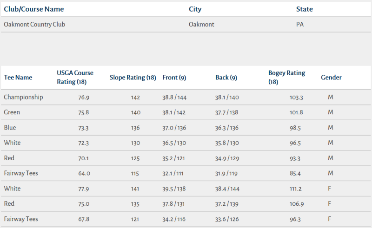
Task: Click front nine value 32.1 / 111
Action: 173,174
